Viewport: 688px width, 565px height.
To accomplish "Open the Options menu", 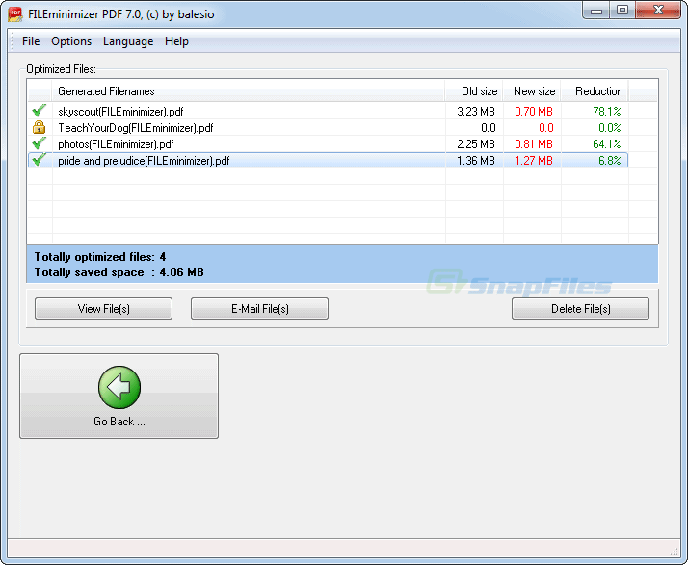I will pyautogui.click(x=71, y=41).
